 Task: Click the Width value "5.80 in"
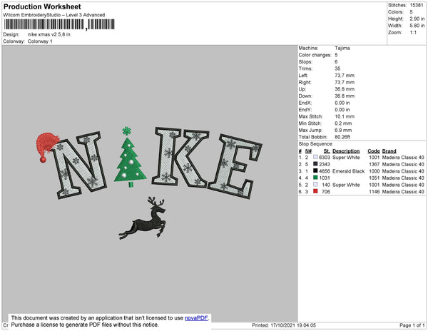417,26
